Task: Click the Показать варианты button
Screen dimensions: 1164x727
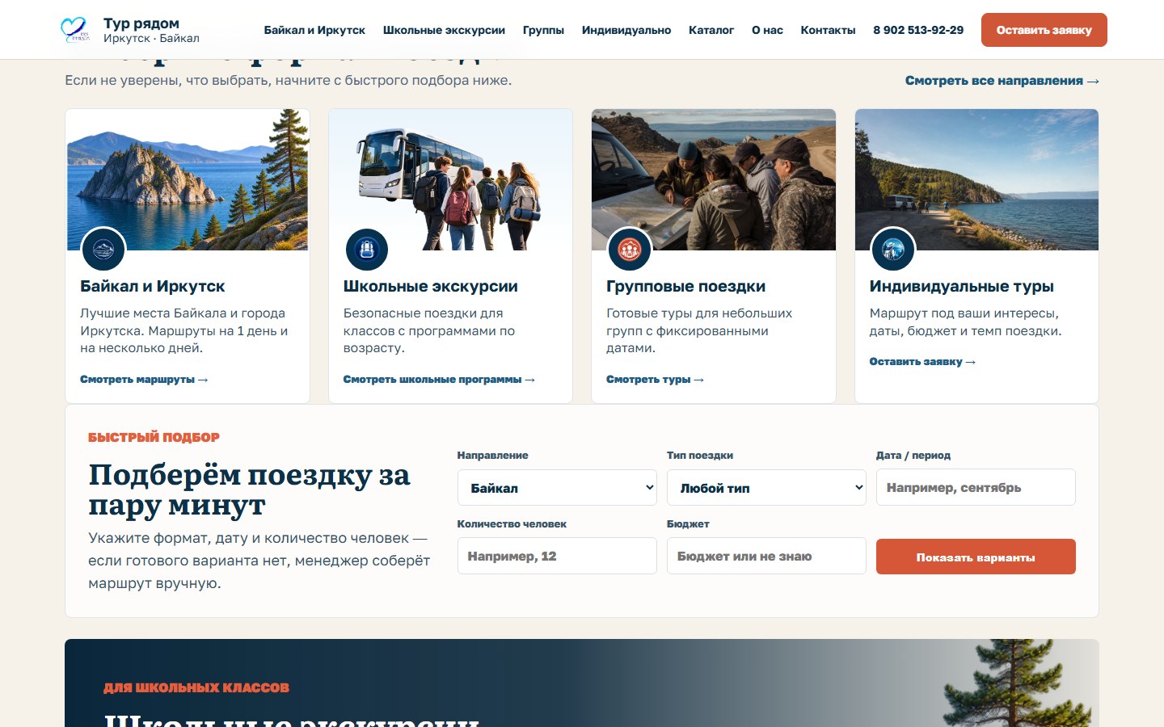Action: pos(976,557)
